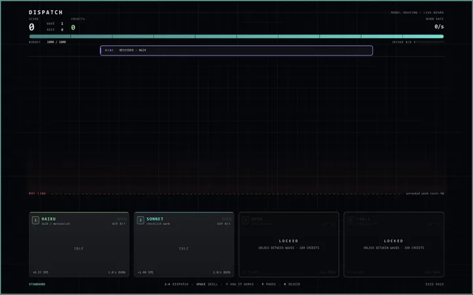Click the IDLE status in Haiku card
Image resolution: width=473 pixels, height=295 pixels.
coord(79,248)
